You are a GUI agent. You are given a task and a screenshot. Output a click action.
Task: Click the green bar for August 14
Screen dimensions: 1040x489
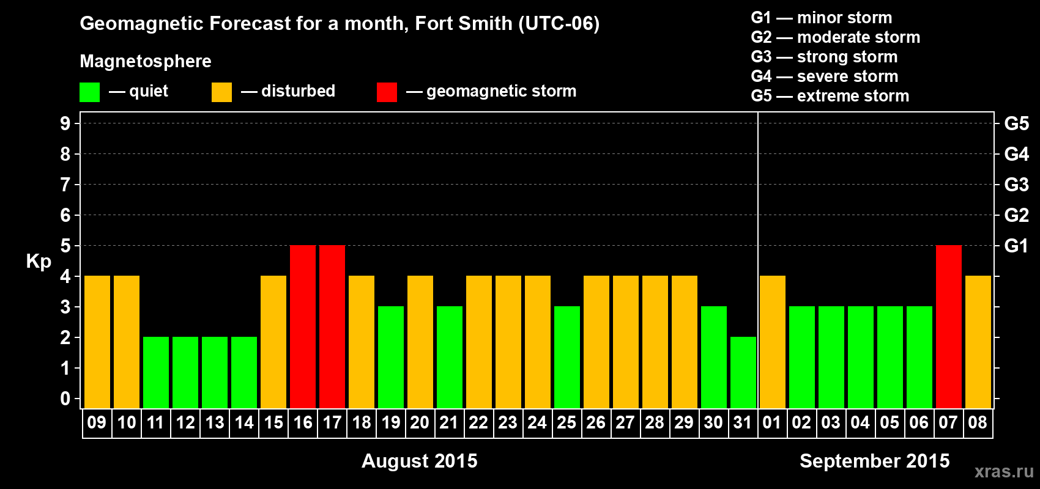point(244,372)
